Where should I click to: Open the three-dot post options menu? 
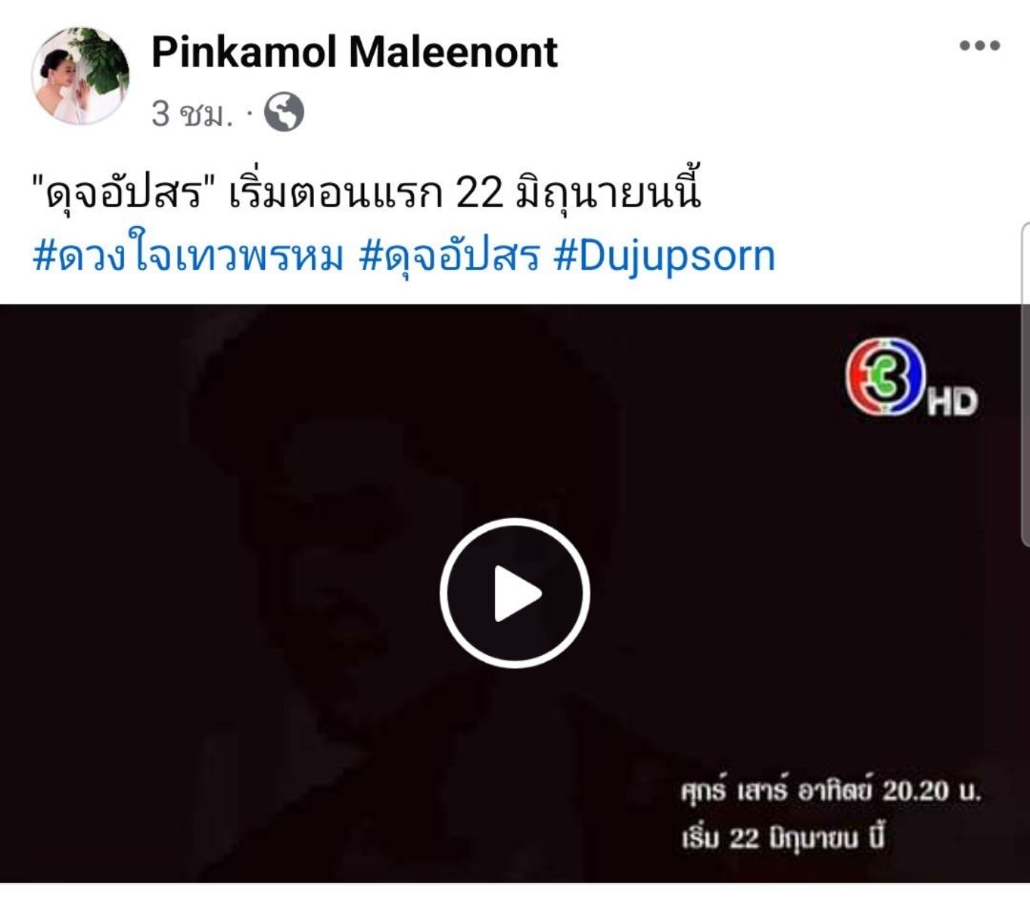click(979, 46)
